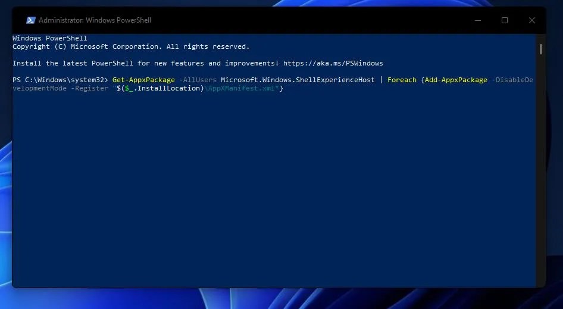The image size is (563, 309).
Task: Click the Get-AppxPackage command text
Action: 143,80
